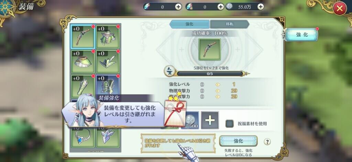Screen dimensions: 352x162
Task: Click the 強化 side button on right
Action: [x=301, y=35]
